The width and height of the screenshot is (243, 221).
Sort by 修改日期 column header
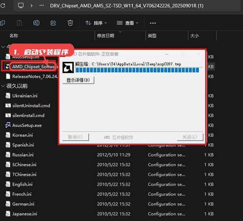coord(106,35)
